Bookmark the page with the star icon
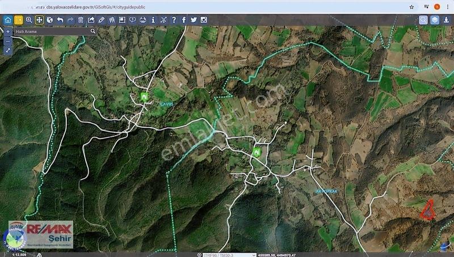Screen dimensions: 454x257 [x=411, y=7]
